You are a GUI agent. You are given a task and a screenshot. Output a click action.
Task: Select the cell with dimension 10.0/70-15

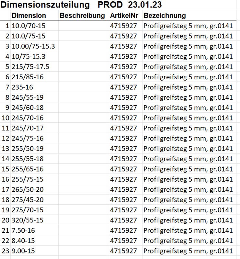coord(29,26)
